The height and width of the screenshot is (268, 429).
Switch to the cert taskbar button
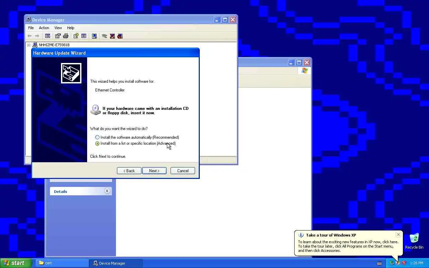(x=62, y=263)
